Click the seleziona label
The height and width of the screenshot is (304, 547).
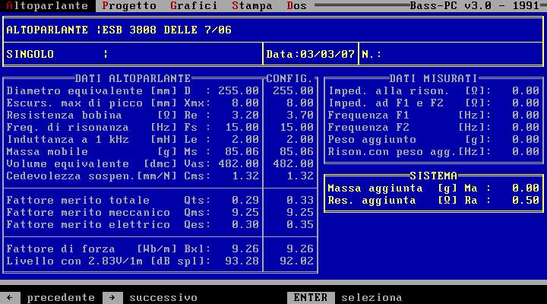click(372, 298)
